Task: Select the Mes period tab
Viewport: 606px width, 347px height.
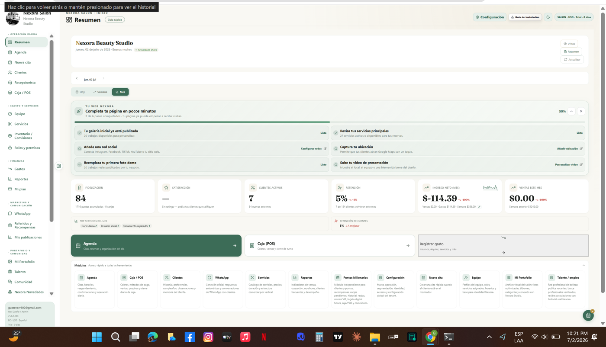Action: (x=120, y=92)
